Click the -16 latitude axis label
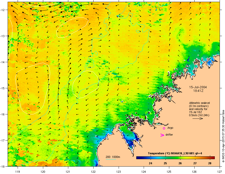 [3, 114]
